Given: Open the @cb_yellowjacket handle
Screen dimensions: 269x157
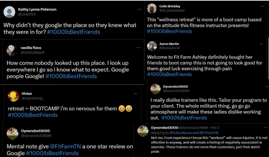Looking at the screenshot, I should [x=172, y=11].
